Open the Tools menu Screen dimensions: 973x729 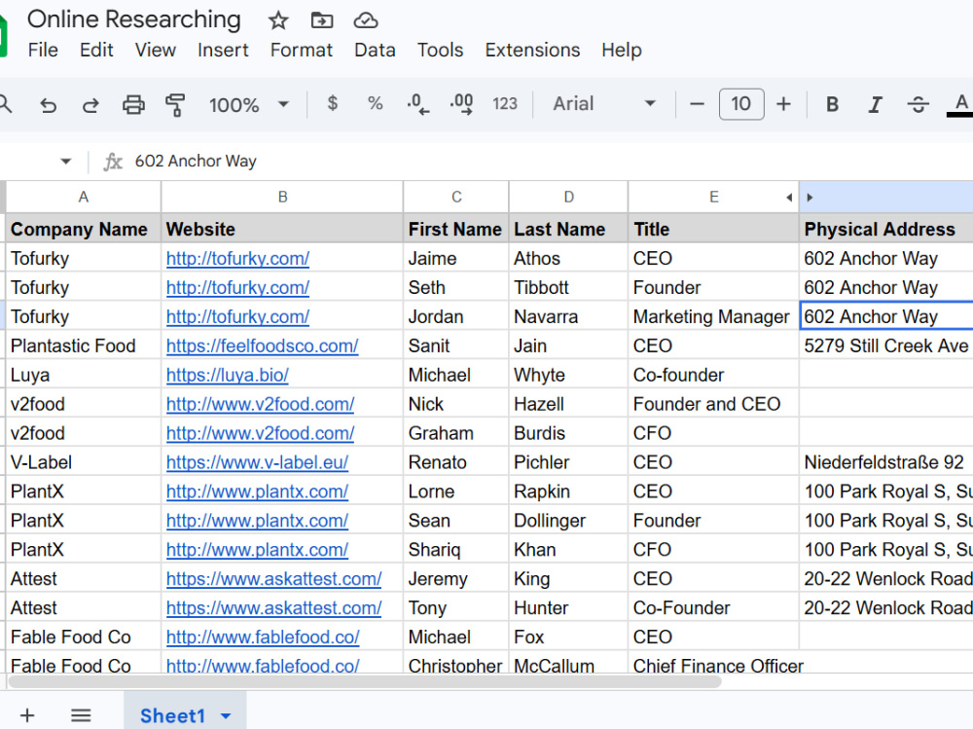click(440, 50)
